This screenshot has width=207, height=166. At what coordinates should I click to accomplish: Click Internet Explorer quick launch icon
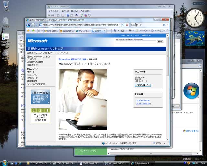[x=20, y=163]
